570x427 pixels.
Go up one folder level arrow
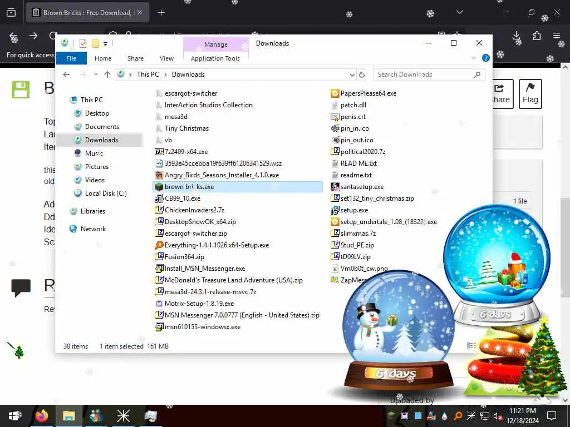[x=107, y=75]
